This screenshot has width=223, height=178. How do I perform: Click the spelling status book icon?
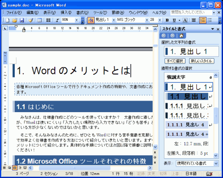tap(209, 174)
